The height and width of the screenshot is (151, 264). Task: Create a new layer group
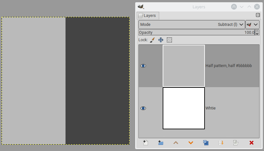click(161, 143)
